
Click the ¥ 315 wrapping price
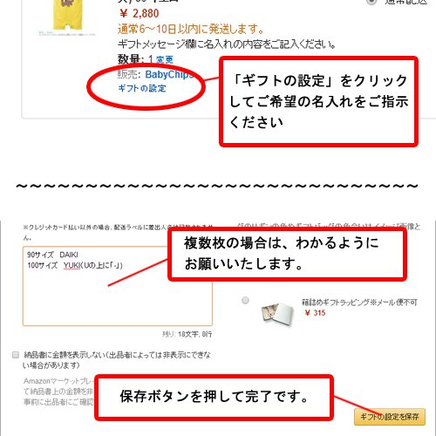pos(315,313)
